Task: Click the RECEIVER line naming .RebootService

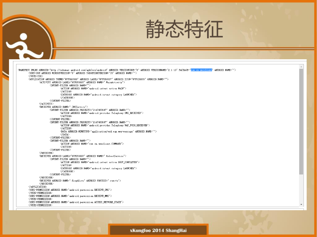Action: pos(82,156)
